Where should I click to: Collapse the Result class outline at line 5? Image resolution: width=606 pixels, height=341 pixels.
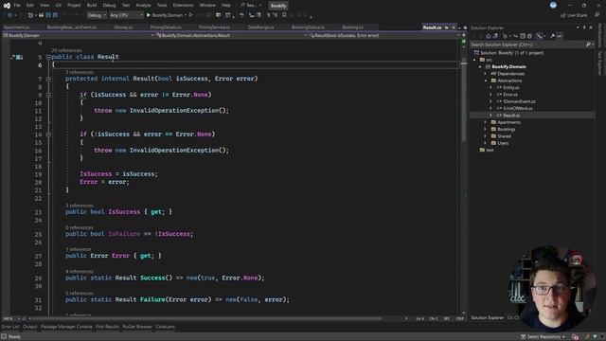pyautogui.click(x=48, y=57)
